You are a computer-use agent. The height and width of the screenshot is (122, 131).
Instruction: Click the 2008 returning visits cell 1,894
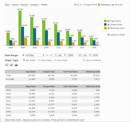click(x=97, y=115)
